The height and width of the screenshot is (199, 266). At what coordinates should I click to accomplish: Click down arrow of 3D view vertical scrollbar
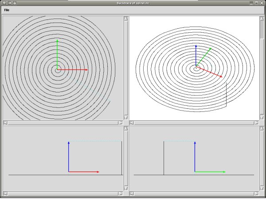(262, 118)
